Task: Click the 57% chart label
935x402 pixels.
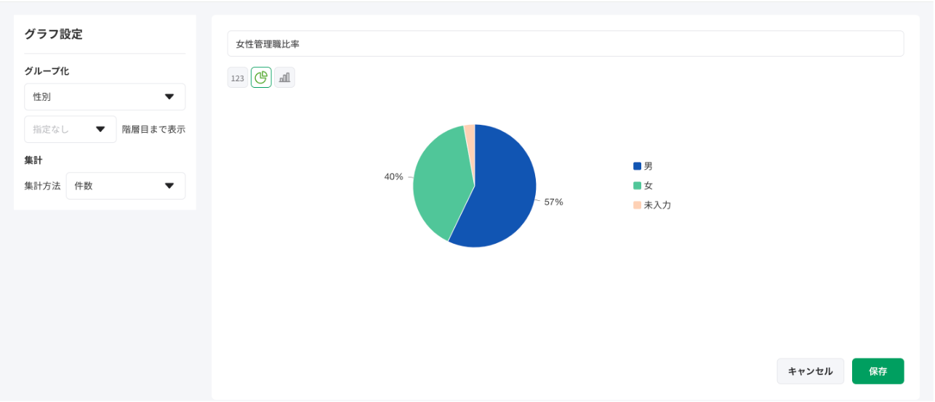Action: point(554,202)
